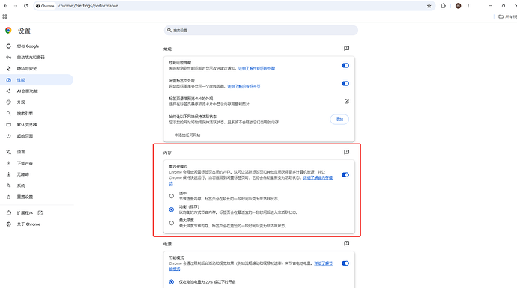The height and width of the screenshot is (288, 517).
Task: Turn off 省内存模式 (Memory Saver) toggle
Action: 345,175
